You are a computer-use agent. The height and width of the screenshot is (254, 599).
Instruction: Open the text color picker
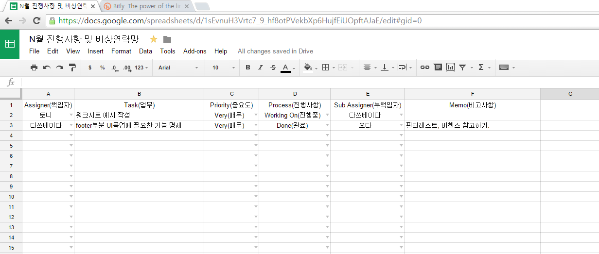point(286,68)
